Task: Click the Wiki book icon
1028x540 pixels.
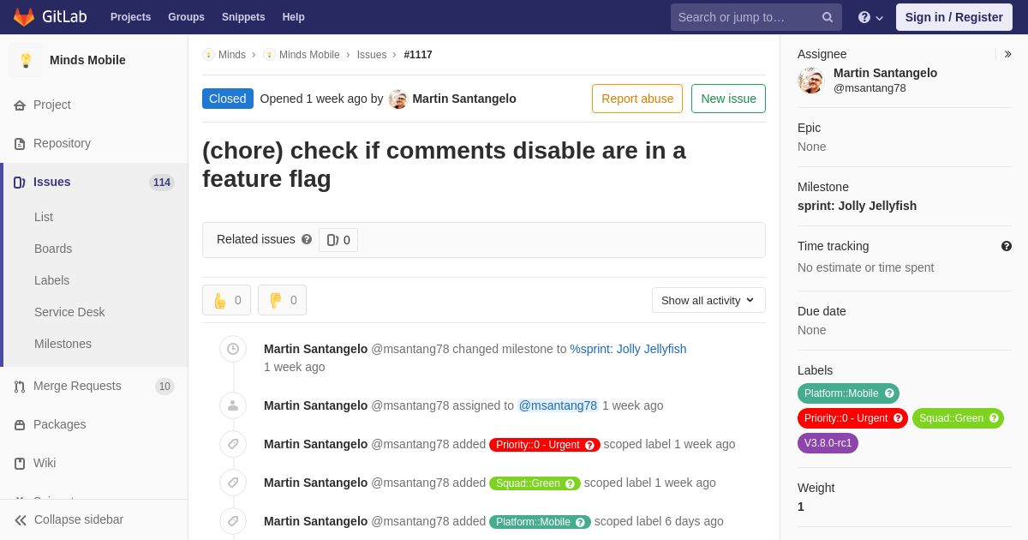Action: click(20, 464)
